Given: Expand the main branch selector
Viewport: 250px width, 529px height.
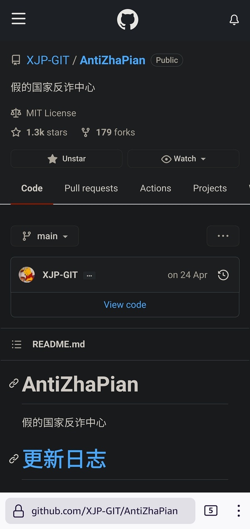Looking at the screenshot, I should [x=45, y=236].
